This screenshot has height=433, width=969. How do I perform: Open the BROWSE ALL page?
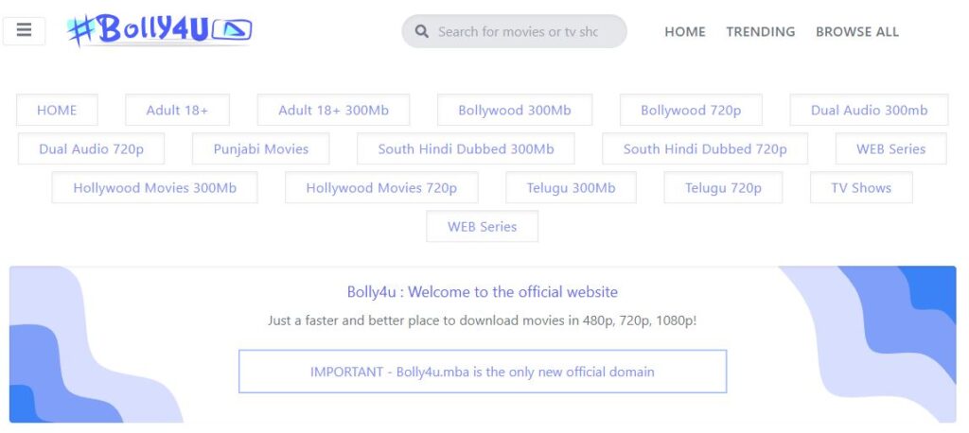tap(857, 31)
